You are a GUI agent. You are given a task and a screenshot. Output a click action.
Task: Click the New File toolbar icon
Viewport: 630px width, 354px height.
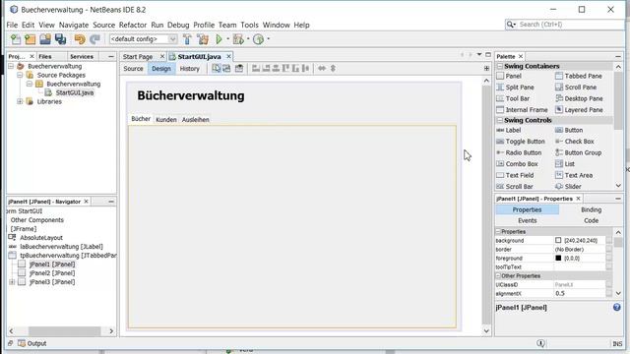click(x=16, y=39)
